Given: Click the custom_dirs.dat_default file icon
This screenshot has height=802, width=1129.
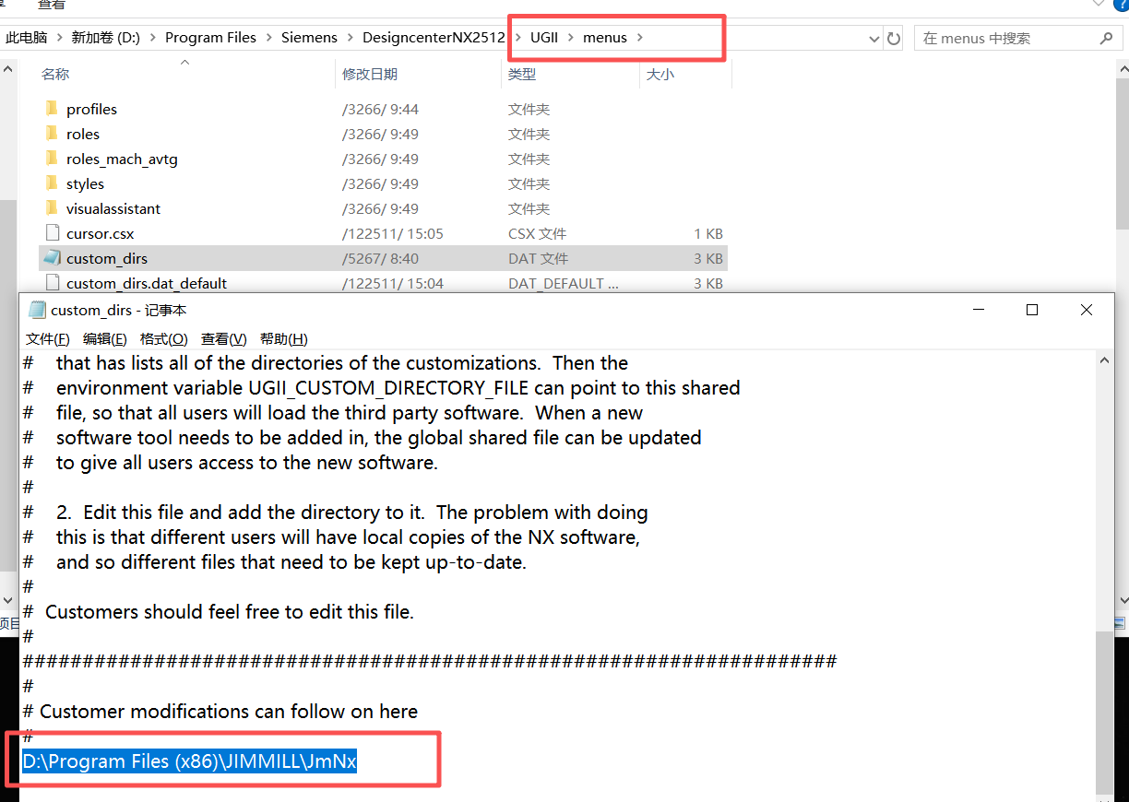Looking at the screenshot, I should tap(52, 283).
